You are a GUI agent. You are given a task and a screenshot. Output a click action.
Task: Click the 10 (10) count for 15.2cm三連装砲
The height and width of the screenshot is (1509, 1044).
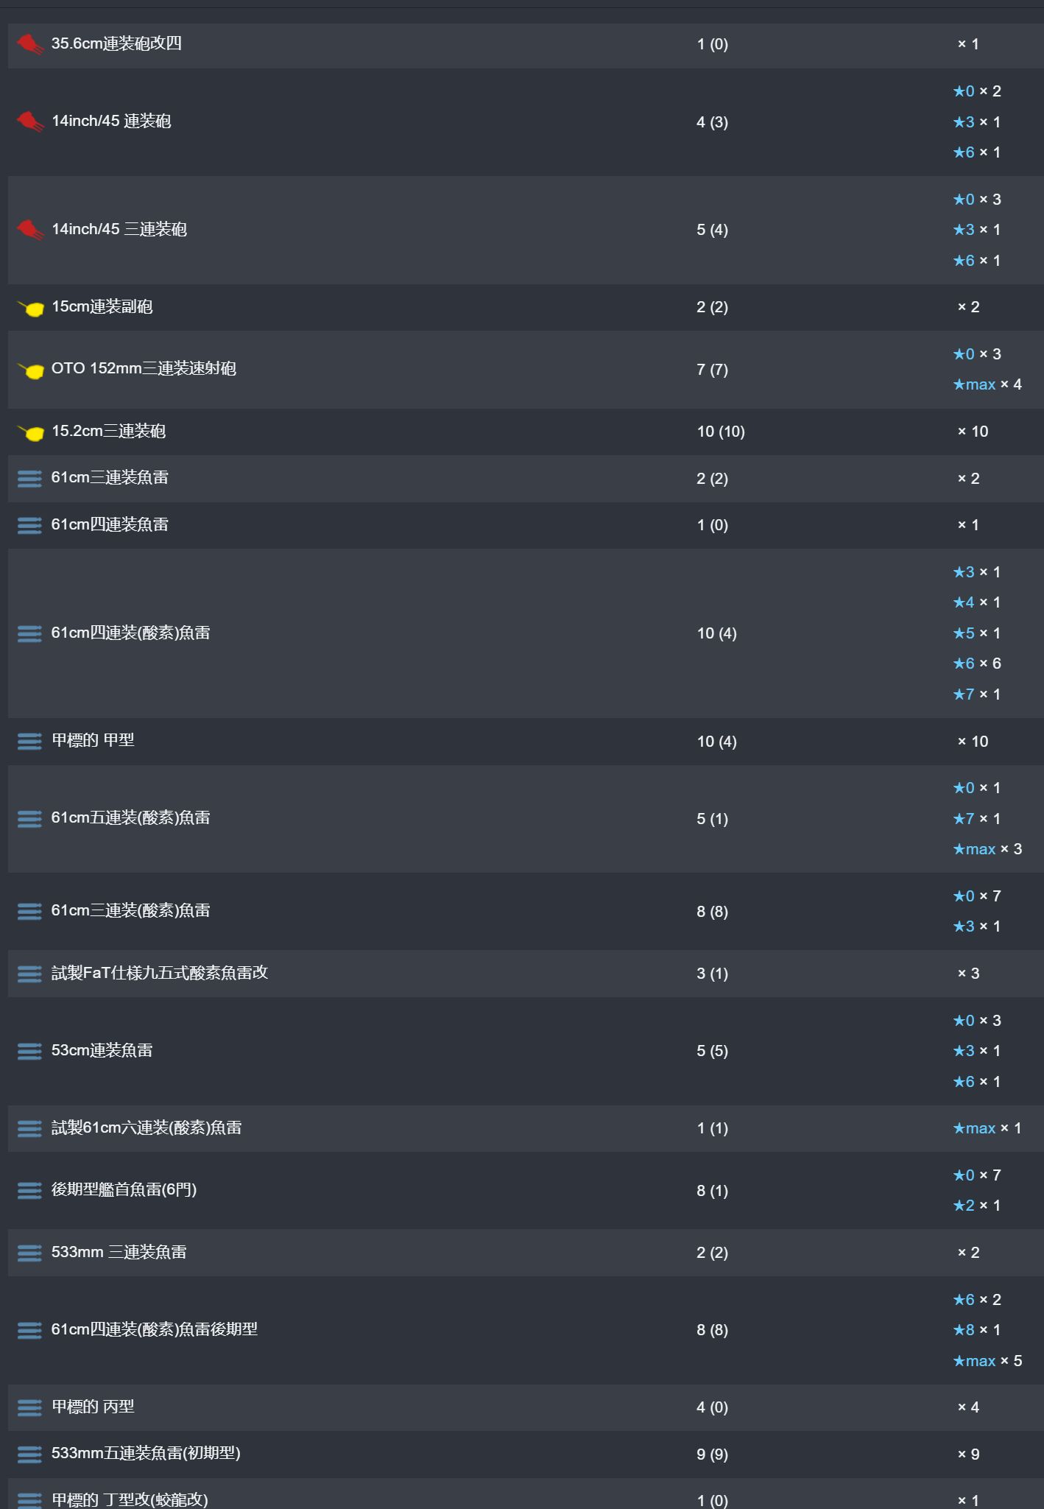tap(721, 432)
